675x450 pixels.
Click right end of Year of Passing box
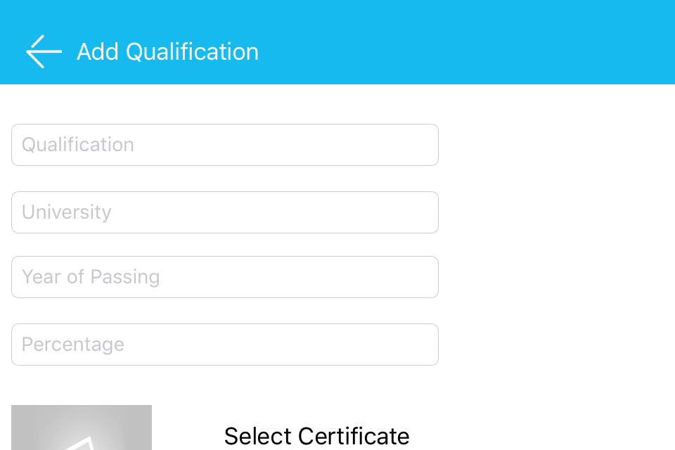tap(422, 277)
